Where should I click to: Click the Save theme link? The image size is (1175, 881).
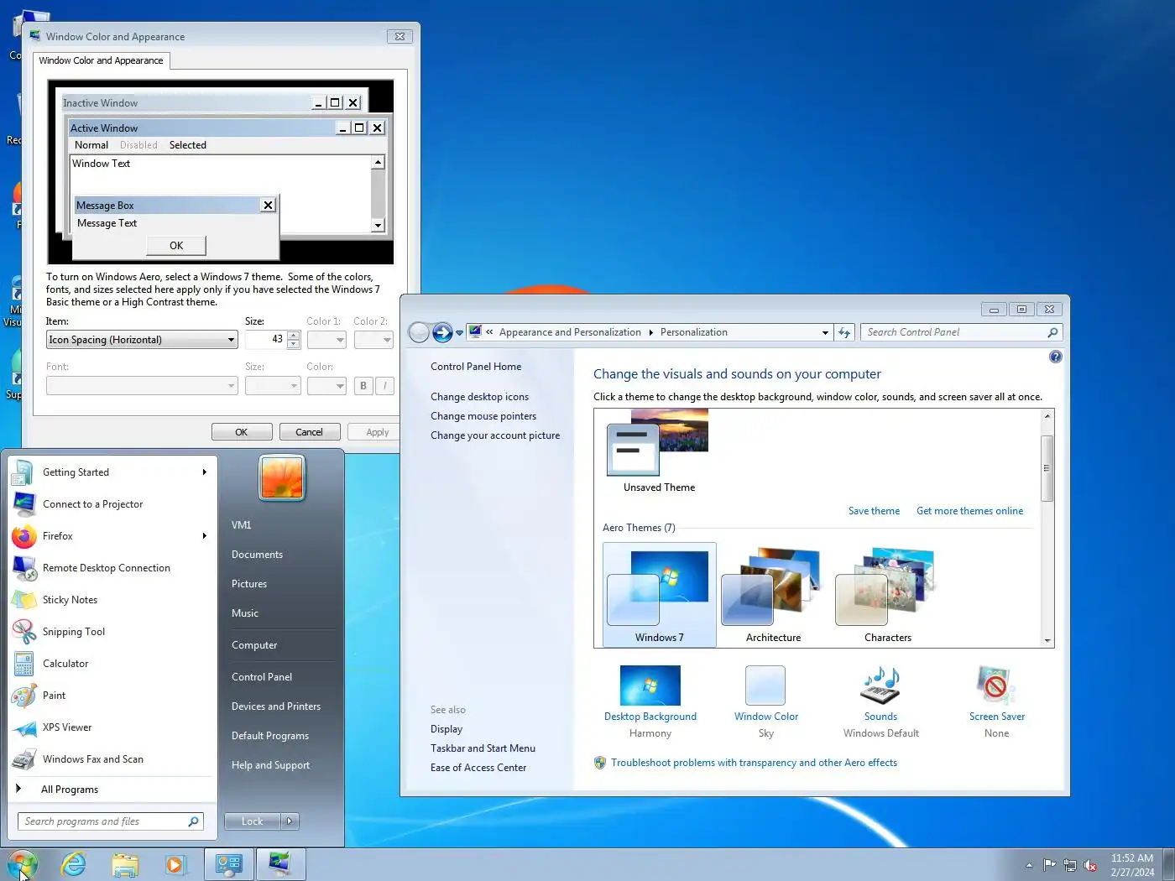(874, 511)
